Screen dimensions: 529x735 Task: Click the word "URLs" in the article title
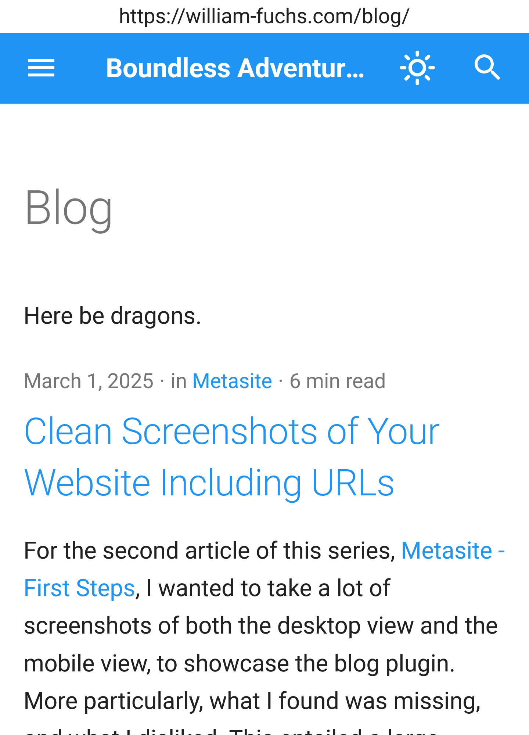(x=353, y=483)
